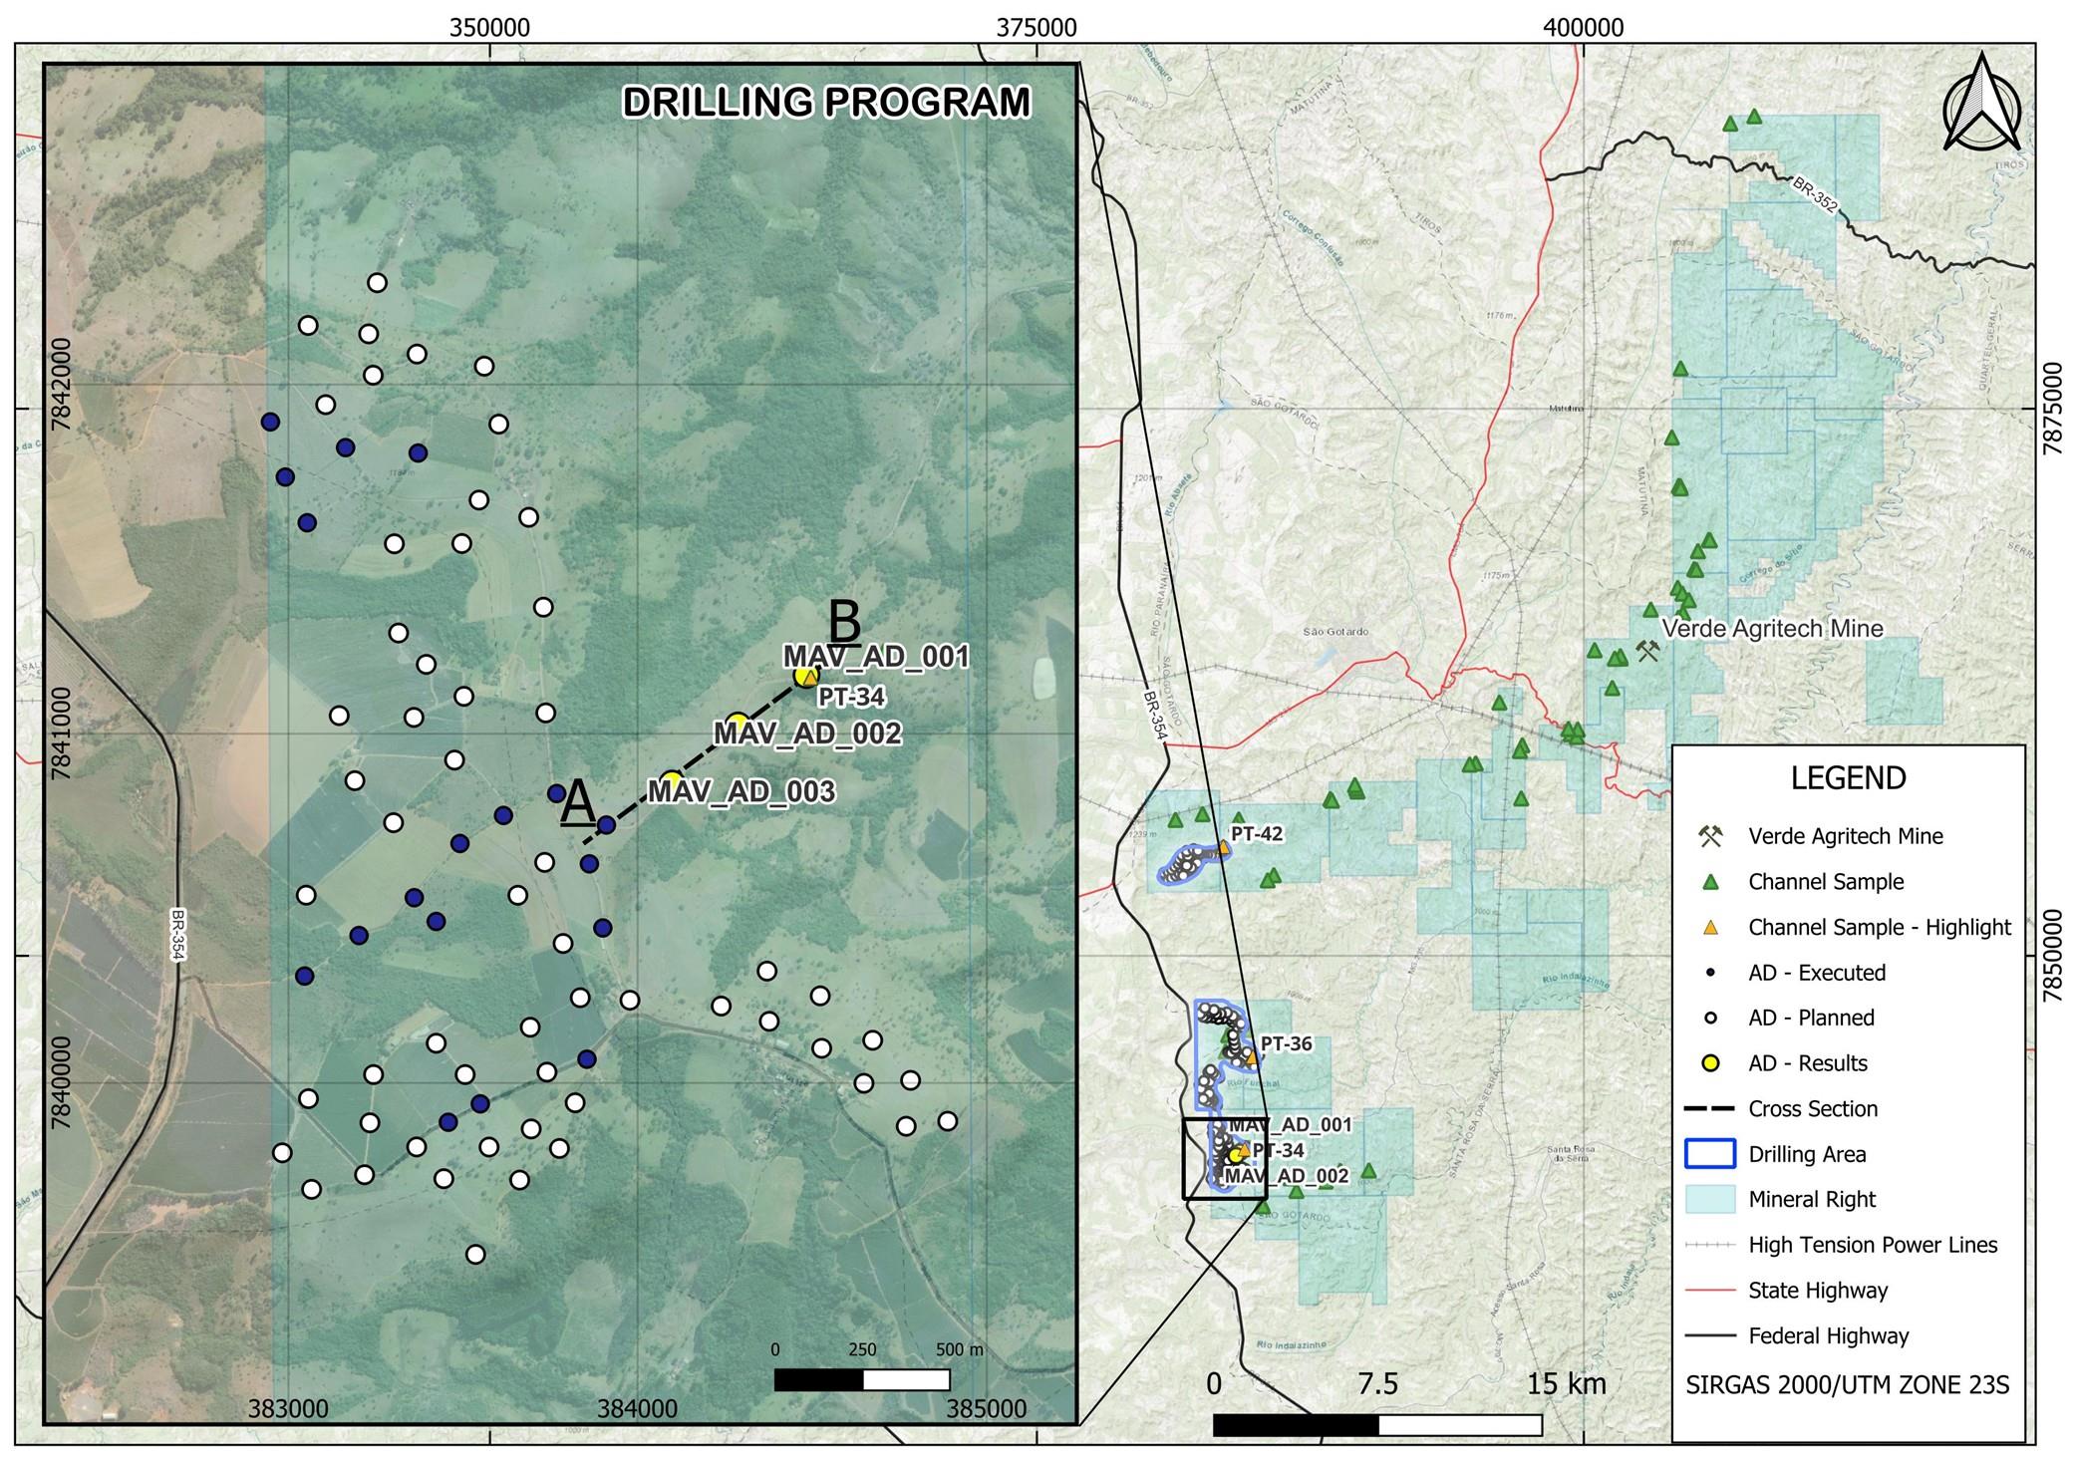Click the north arrow compass icon
This screenshot has width=2074, height=1467.
pyautogui.click(x=1981, y=103)
